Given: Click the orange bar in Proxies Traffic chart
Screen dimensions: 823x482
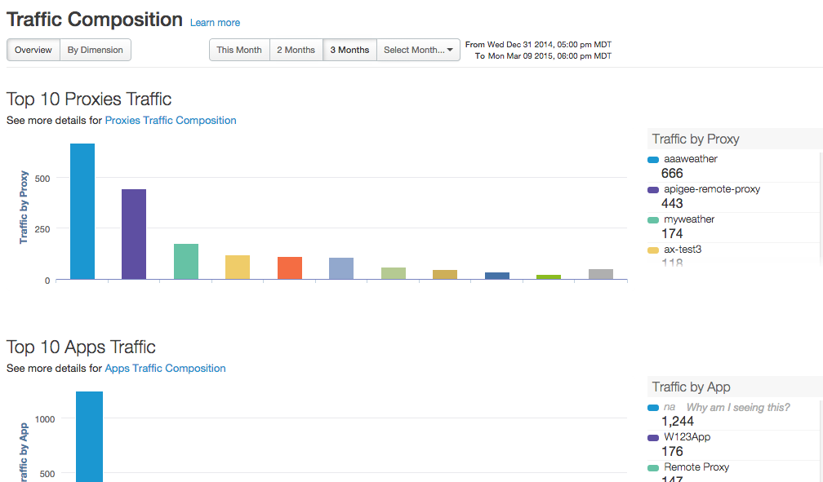Looking at the screenshot, I should click(289, 268).
